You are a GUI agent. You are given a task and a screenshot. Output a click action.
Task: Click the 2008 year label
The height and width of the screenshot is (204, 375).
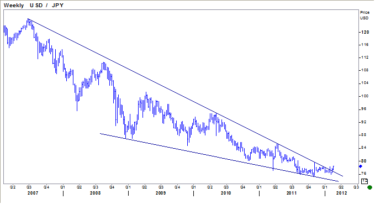point(95,193)
